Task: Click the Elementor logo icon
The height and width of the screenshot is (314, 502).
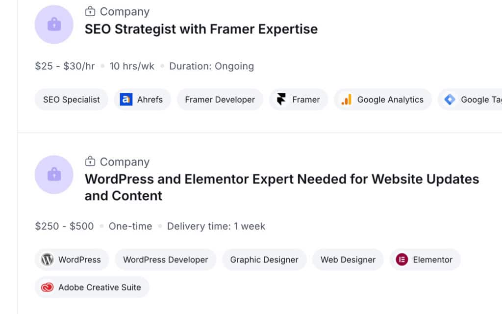Action: (402, 260)
